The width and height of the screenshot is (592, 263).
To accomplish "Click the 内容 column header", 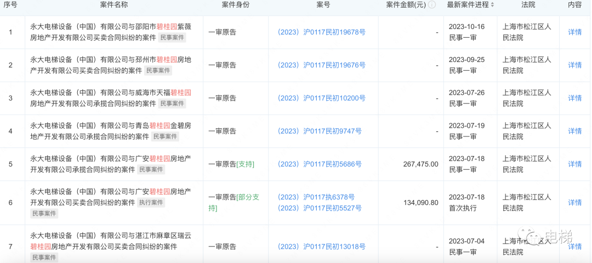I will click(574, 5).
